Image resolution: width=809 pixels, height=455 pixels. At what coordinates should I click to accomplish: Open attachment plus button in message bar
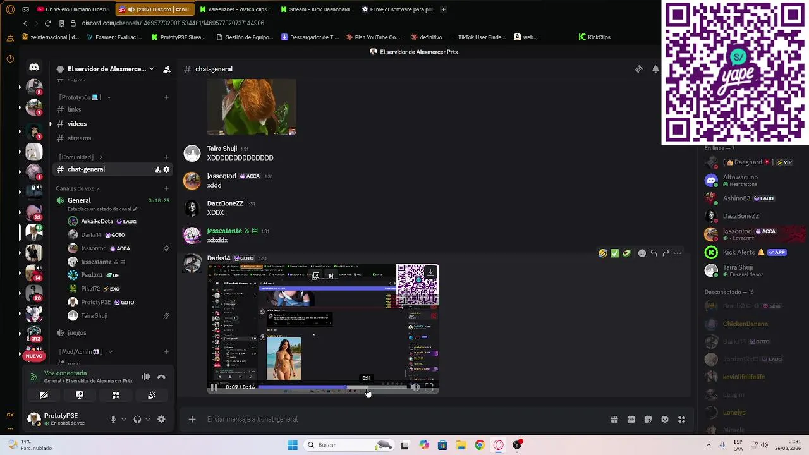click(192, 419)
